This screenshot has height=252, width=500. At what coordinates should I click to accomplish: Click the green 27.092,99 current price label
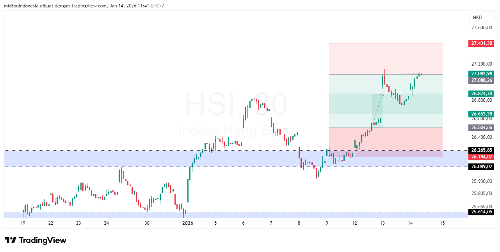pos(481,74)
